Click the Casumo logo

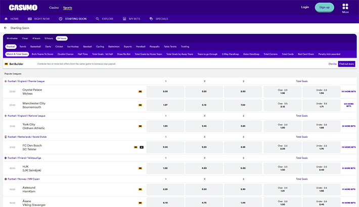point(23,8)
